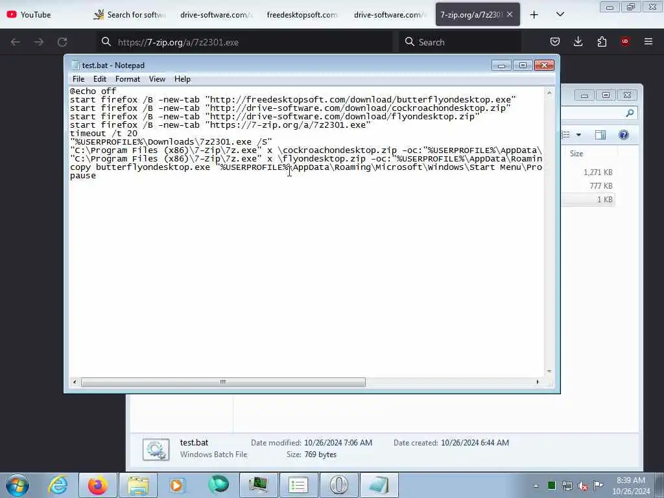Open the Windows Start menu orb
Screen dimensions: 664x498
coord(18,485)
